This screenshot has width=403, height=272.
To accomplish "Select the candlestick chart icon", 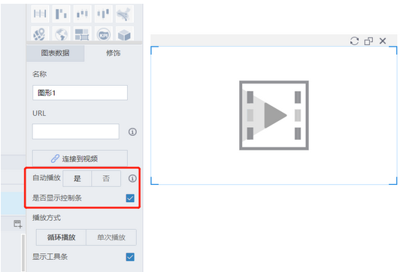I will coord(103,14).
